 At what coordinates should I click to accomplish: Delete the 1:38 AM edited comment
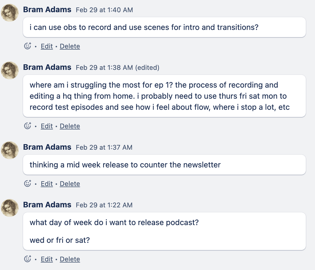(70, 126)
